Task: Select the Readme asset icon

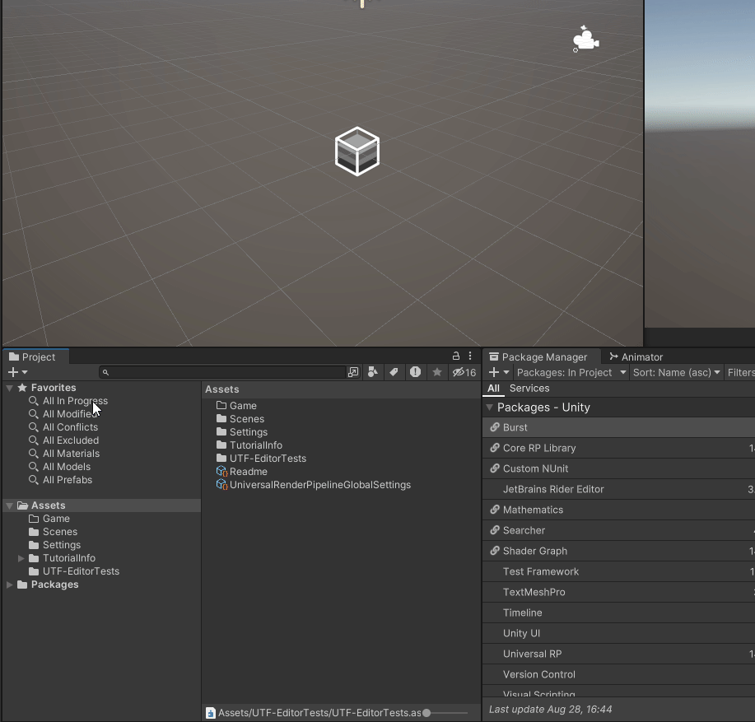Action: (221, 471)
